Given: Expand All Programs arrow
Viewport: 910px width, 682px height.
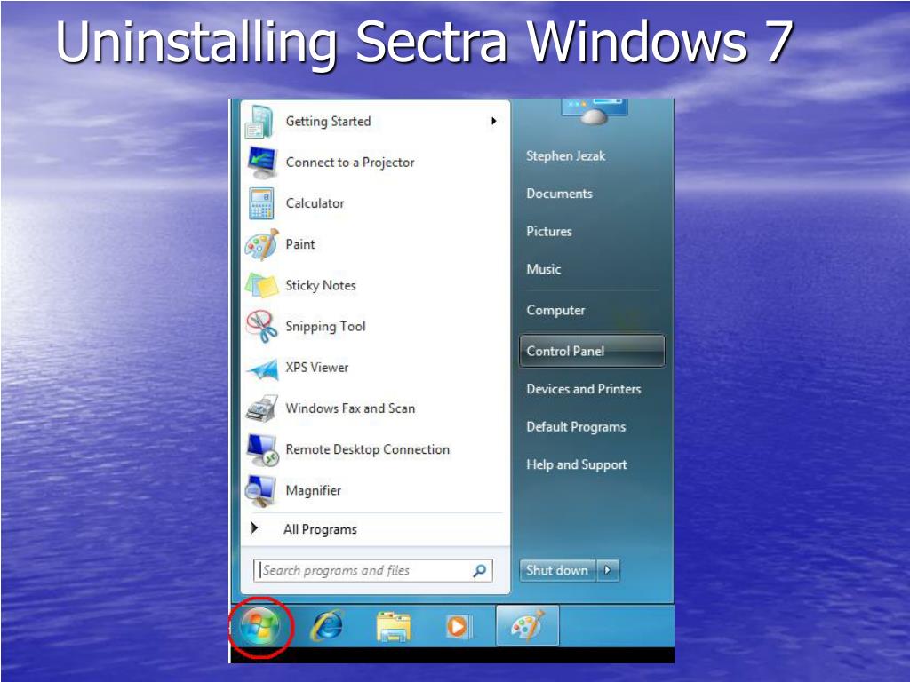Looking at the screenshot, I should tap(254, 528).
